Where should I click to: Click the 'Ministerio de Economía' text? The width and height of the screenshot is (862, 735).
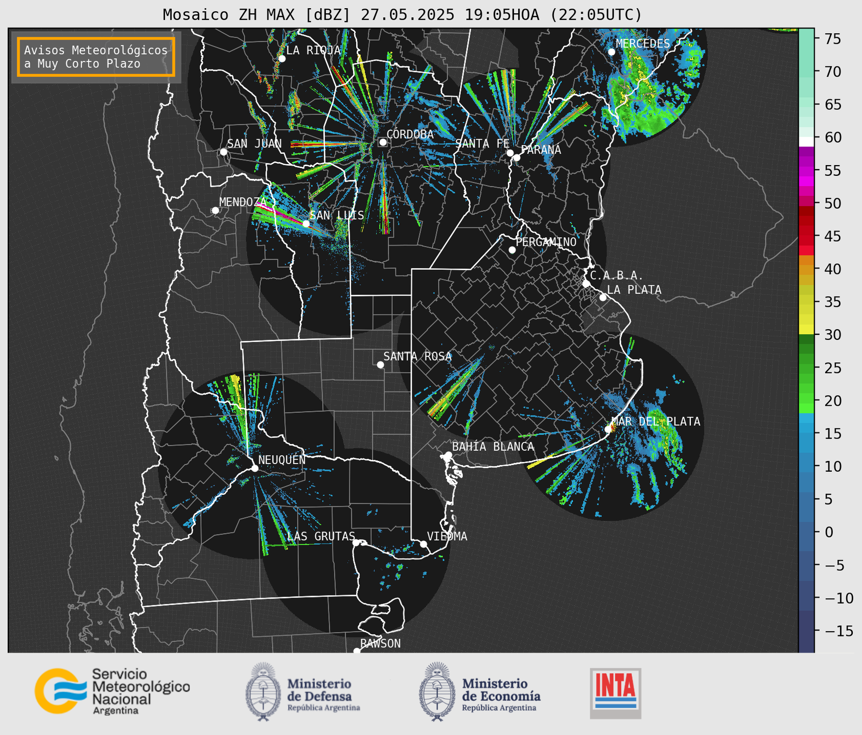point(501,690)
